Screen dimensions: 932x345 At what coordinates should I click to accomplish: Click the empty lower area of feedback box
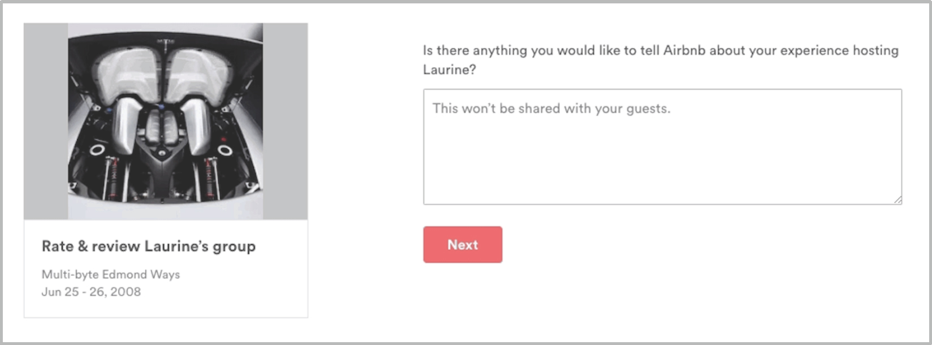coord(662,170)
